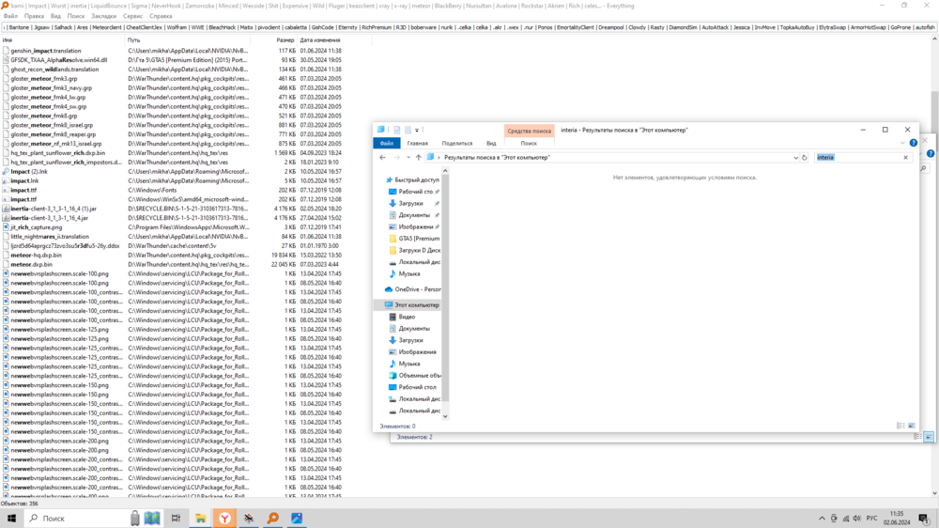Show hidden system tray icons
The image size is (939, 528).
point(822,519)
